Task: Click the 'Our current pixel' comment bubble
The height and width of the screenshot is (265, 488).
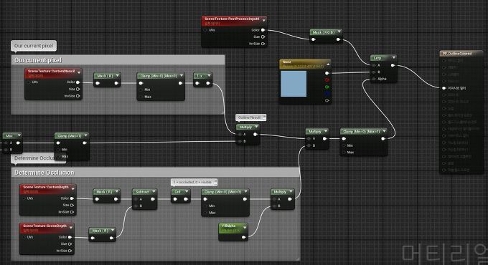Action: point(34,46)
